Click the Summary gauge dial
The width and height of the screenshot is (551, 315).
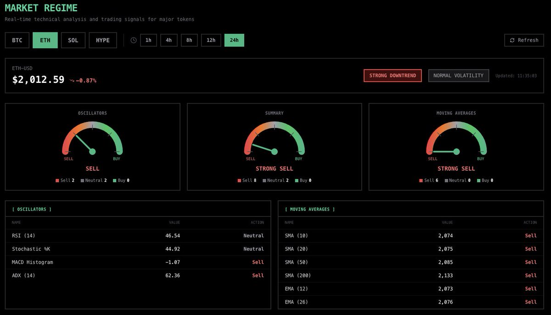pyautogui.click(x=275, y=139)
